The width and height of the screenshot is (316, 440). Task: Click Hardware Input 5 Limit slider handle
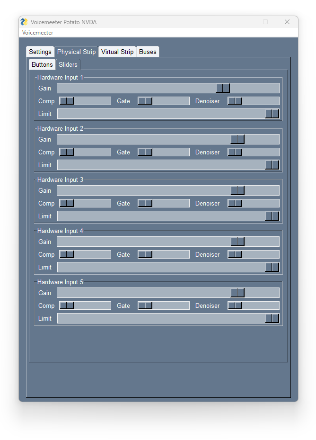[x=272, y=318]
